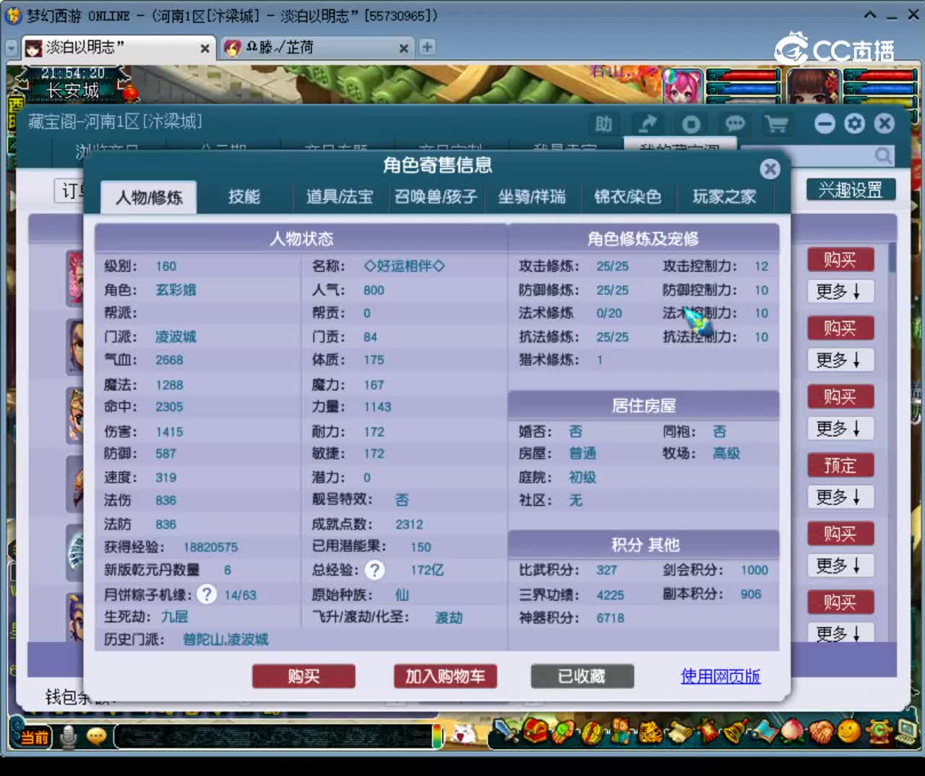The width and height of the screenshot is (925, 776).
Task: Open the scroll quest icon in bottom toolbar
Action: pyautogui.click(x=679, y=733)
